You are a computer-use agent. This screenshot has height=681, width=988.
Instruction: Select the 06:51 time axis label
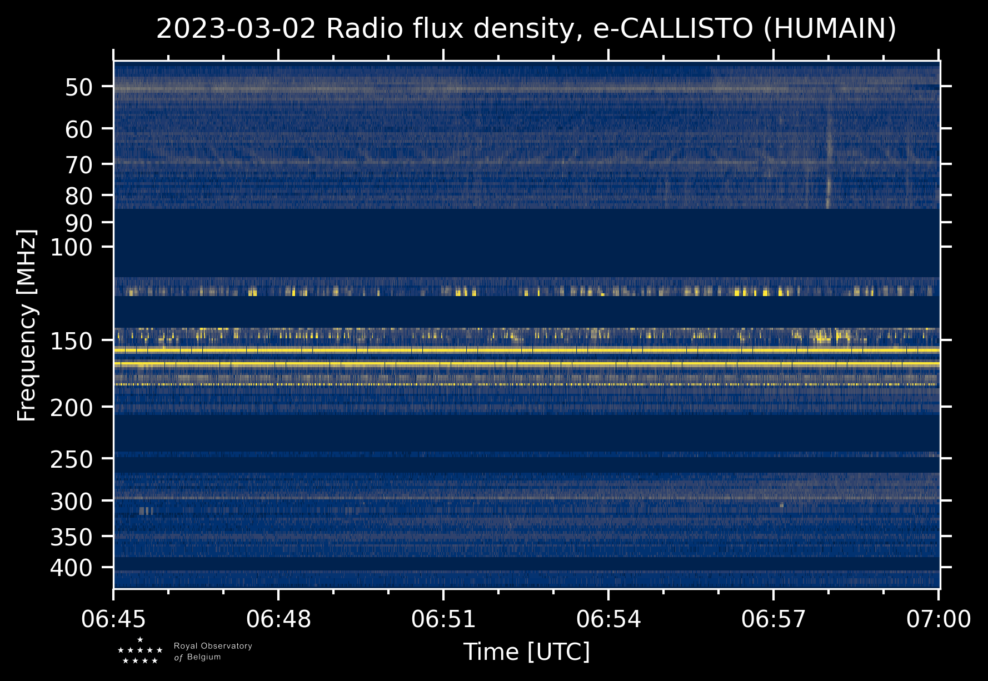[443, 619]
